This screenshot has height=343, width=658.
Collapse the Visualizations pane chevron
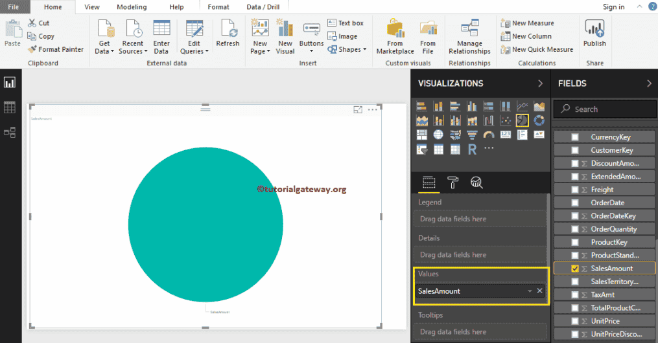(x=540, y=83)
